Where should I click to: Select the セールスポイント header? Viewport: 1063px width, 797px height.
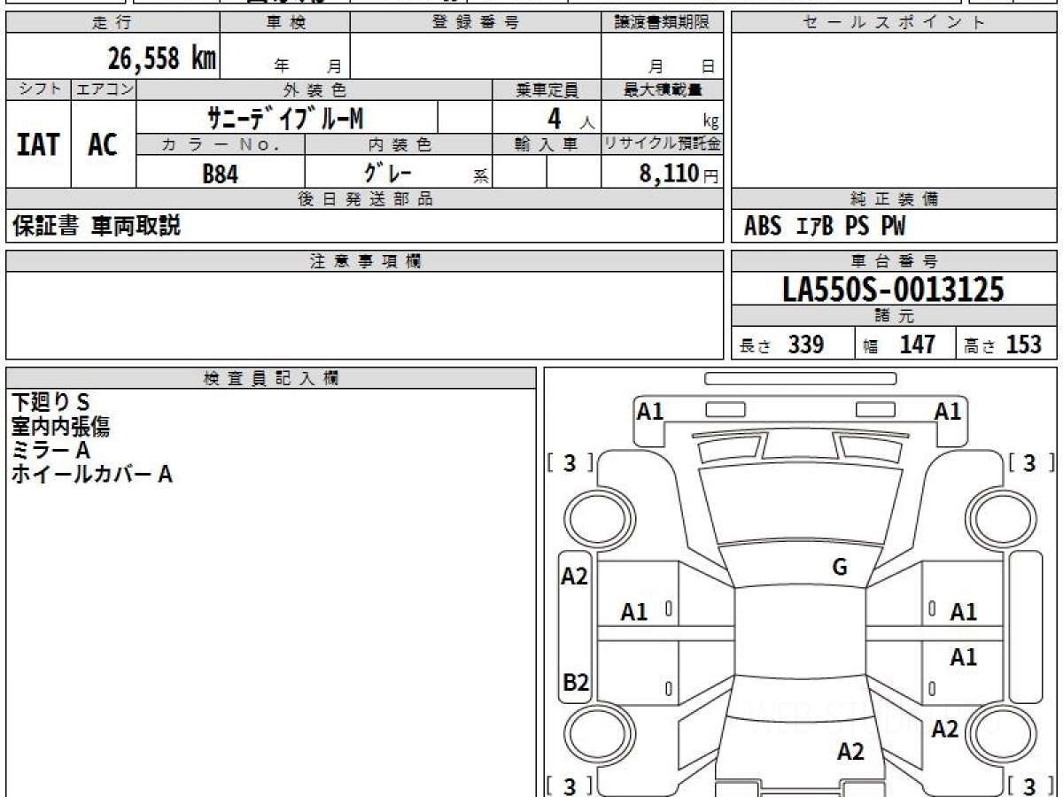tap(895, 24)
